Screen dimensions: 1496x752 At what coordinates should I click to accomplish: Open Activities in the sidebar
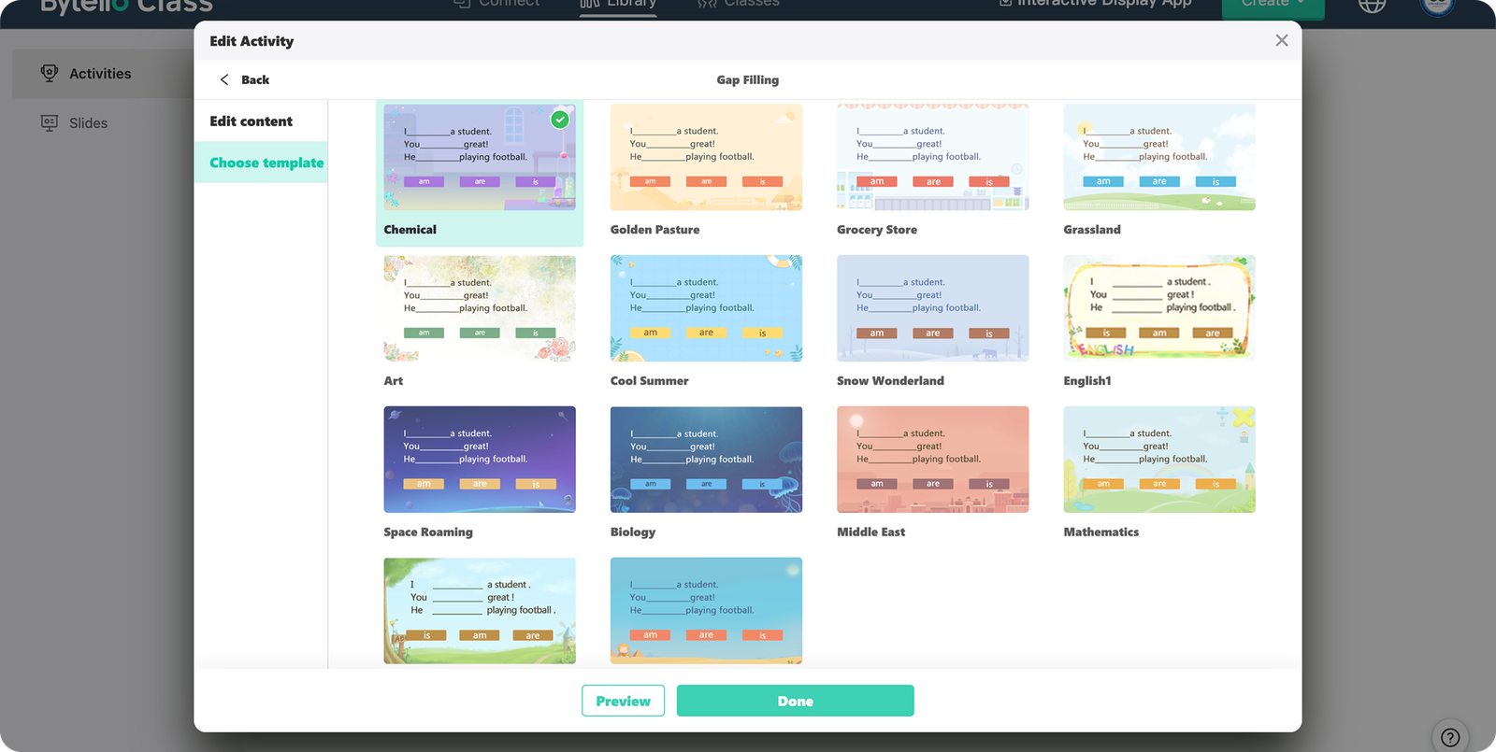tap(100, 74)
